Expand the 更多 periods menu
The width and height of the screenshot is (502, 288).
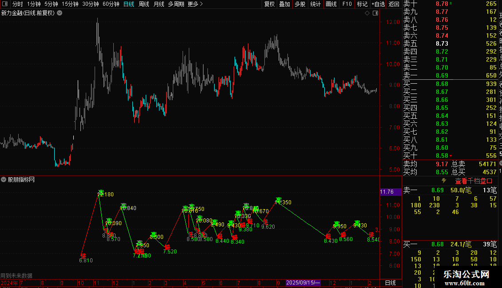point(195,4)
